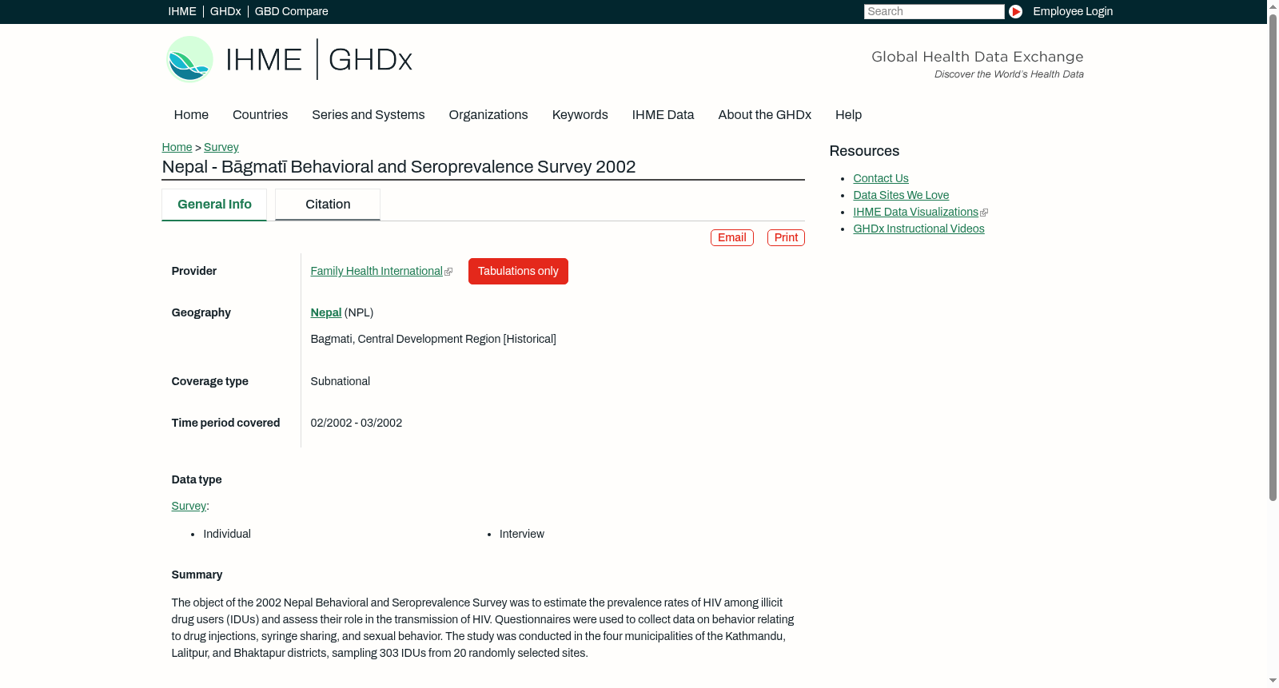This screenshot has height=688, width=1279.
Task: Open Series and Systems menu
Action: pos(369,115)
